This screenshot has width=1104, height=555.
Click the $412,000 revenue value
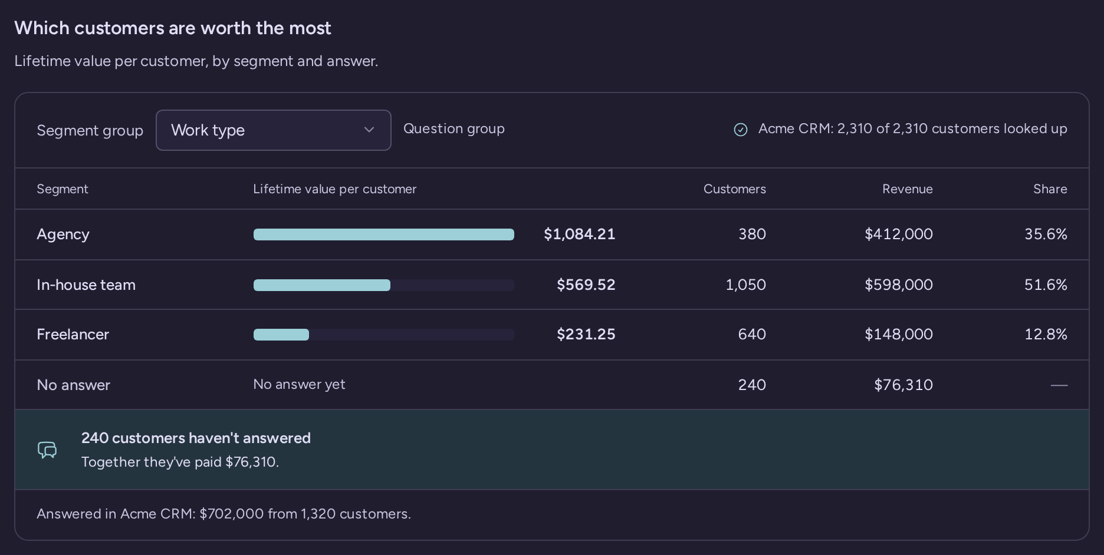pos(899,234)
